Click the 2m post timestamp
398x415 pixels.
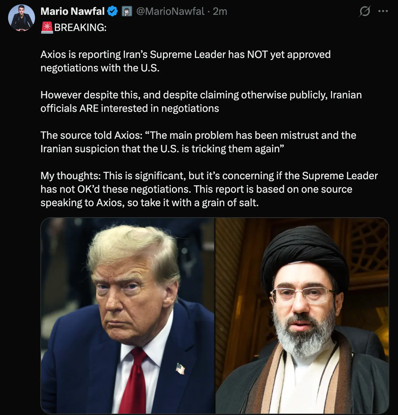[x=220, y=11]
